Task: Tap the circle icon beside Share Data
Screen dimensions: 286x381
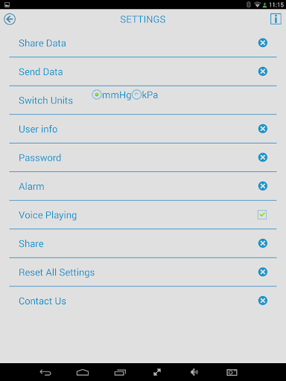Action: click(263, 42)
